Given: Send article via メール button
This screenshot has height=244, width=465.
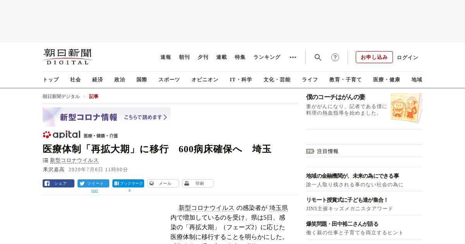Looking at the screenshot, I should tap(163, 184).
